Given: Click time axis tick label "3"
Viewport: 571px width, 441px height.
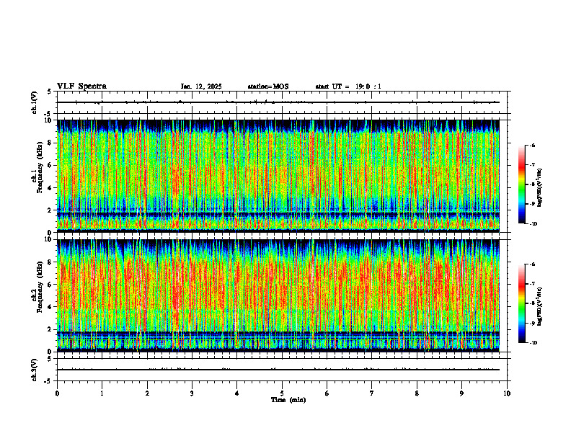Looking at the screenshot, I should coord(192,393).
